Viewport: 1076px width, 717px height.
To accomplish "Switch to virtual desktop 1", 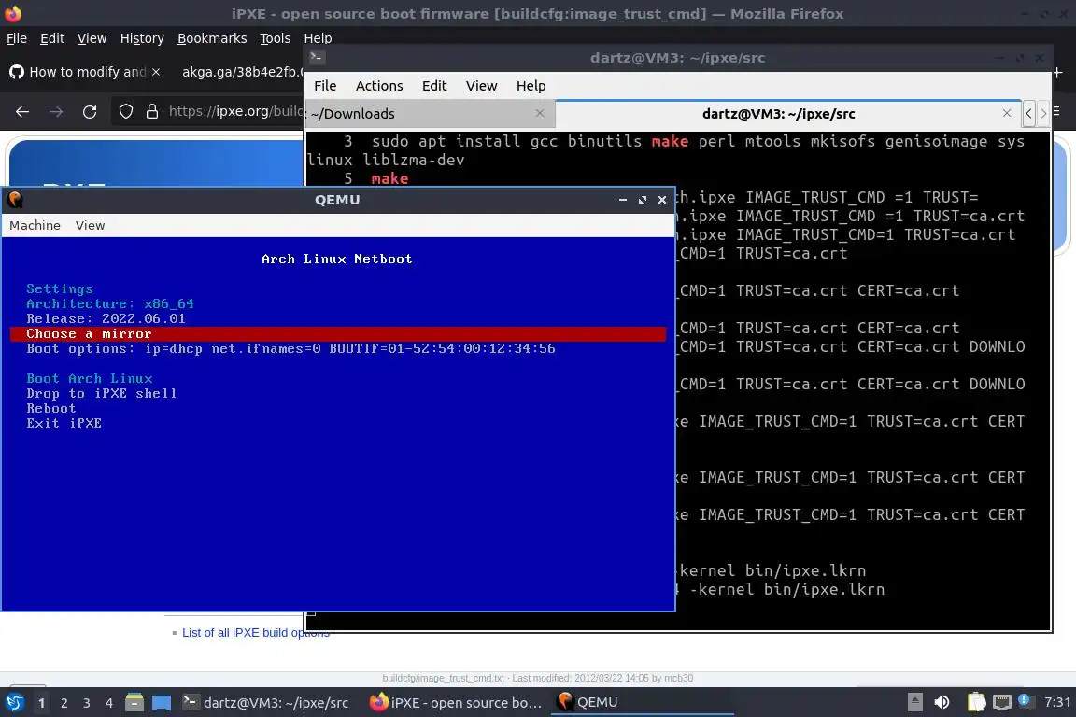I will [x=42, y=703].
